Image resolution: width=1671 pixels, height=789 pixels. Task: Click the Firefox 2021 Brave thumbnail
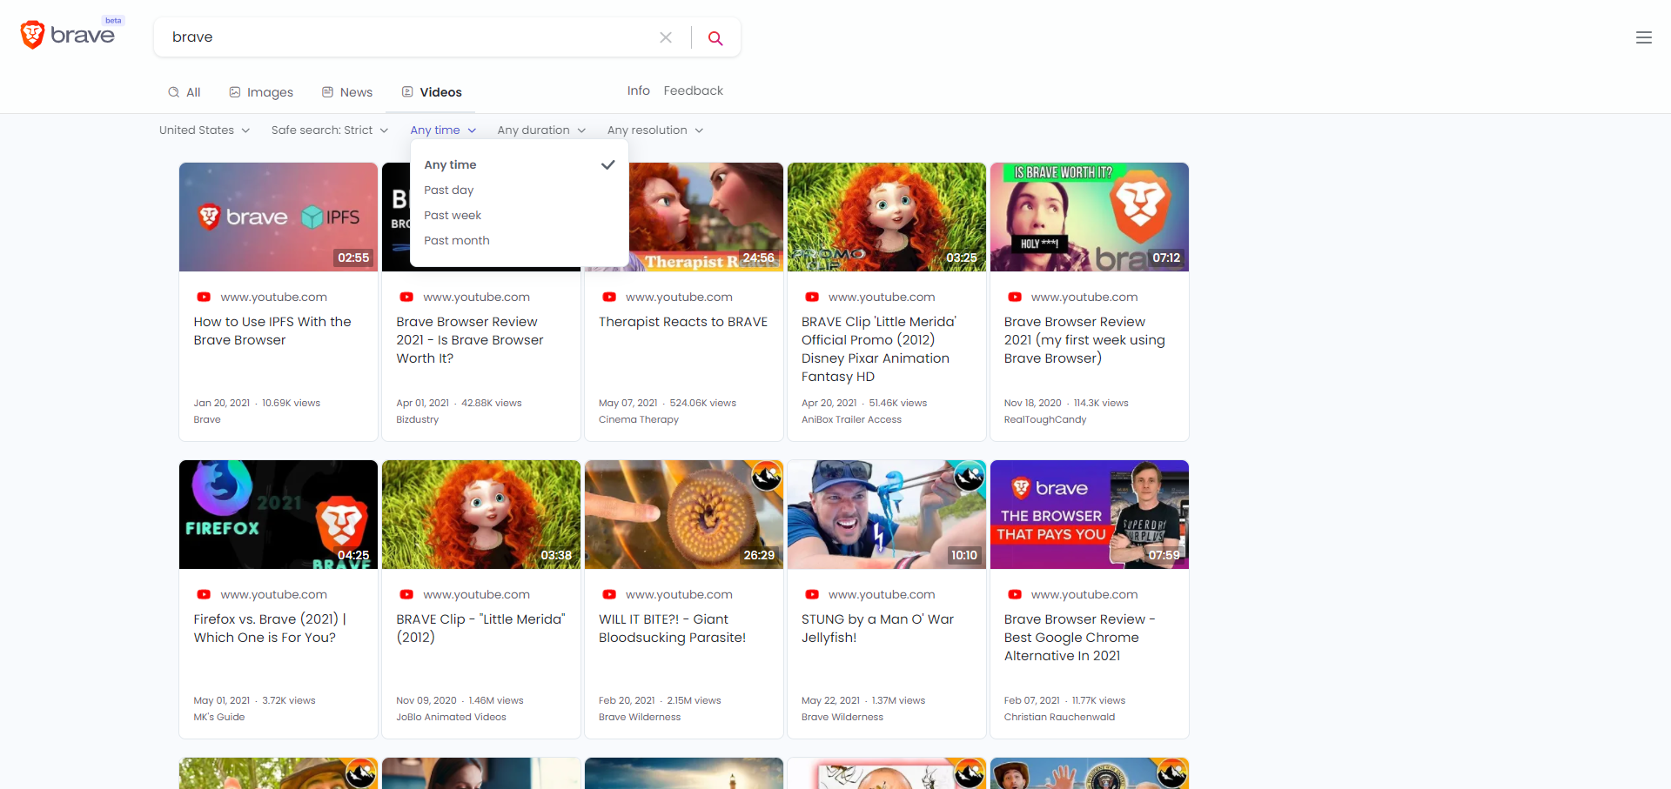(x=278, y=514)
